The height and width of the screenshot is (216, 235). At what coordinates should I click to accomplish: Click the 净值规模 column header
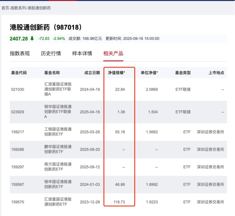tap(116, 73)
